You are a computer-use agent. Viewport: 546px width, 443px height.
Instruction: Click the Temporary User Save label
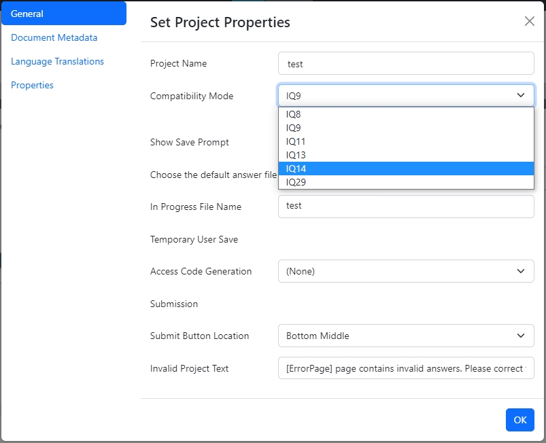coord(194,239)
